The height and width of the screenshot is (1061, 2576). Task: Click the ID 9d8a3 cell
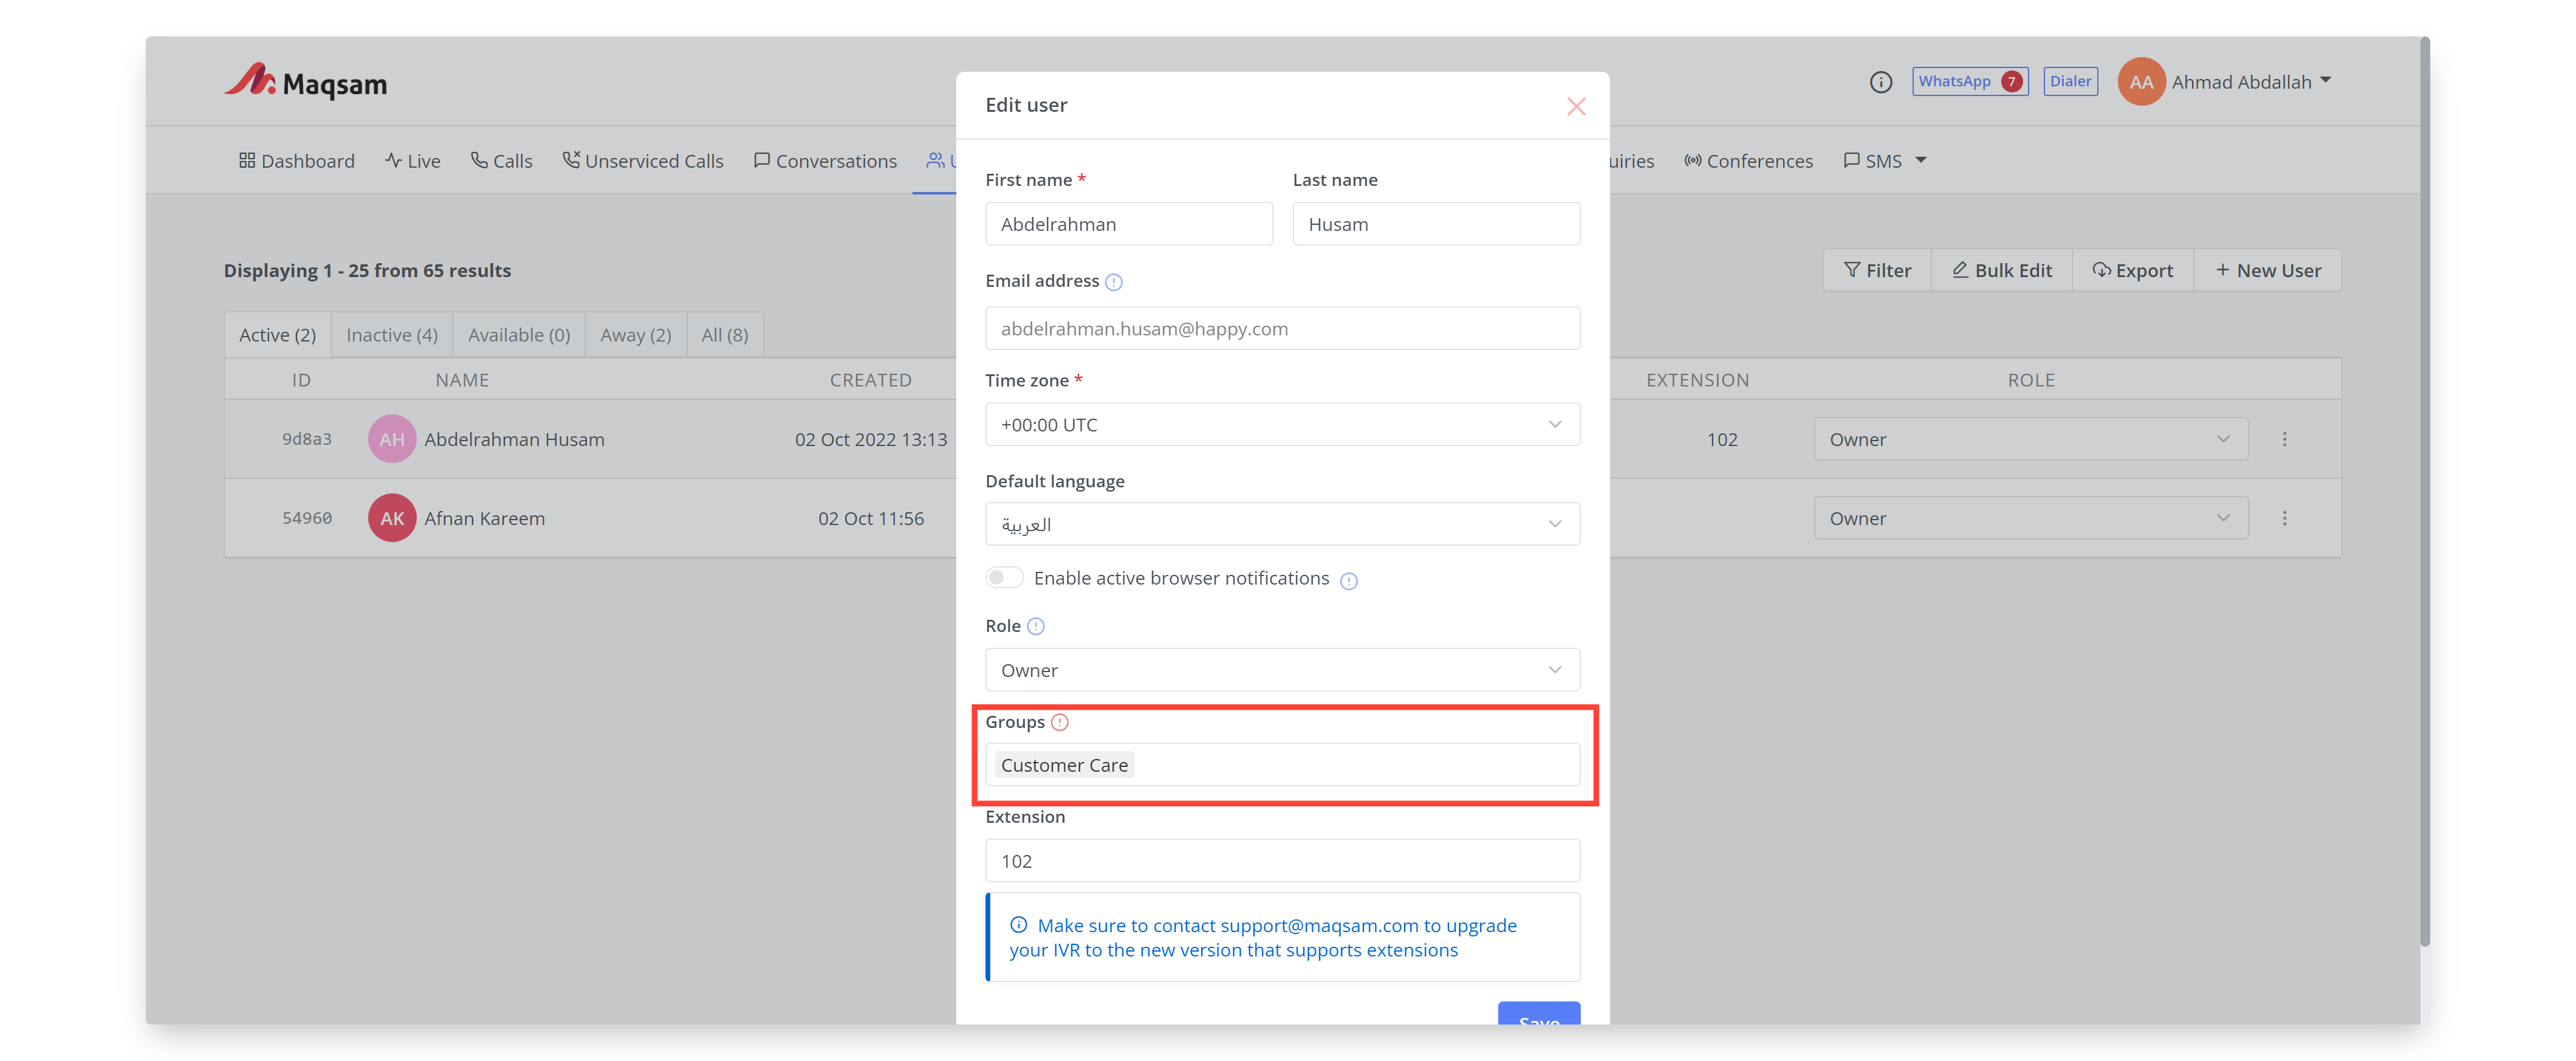click(306, 439)
